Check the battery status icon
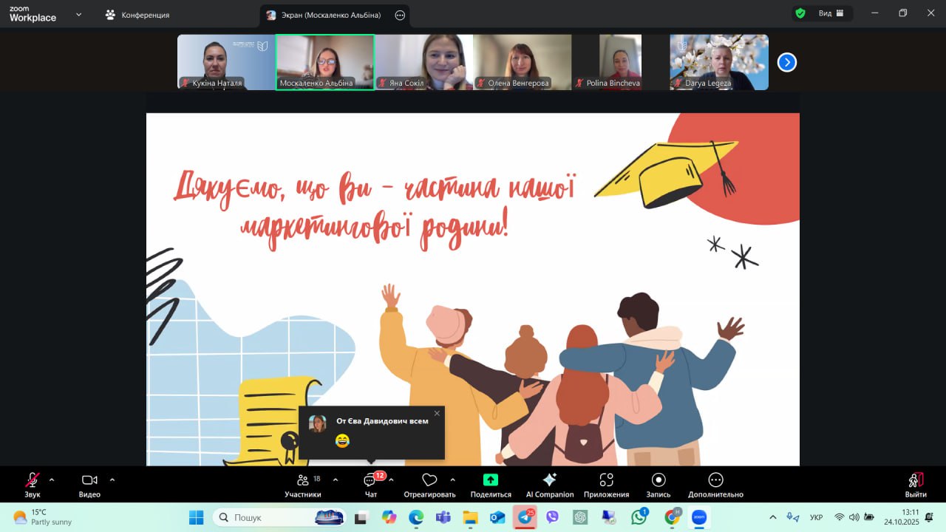The image size is (946, 532). click(869, 517)
